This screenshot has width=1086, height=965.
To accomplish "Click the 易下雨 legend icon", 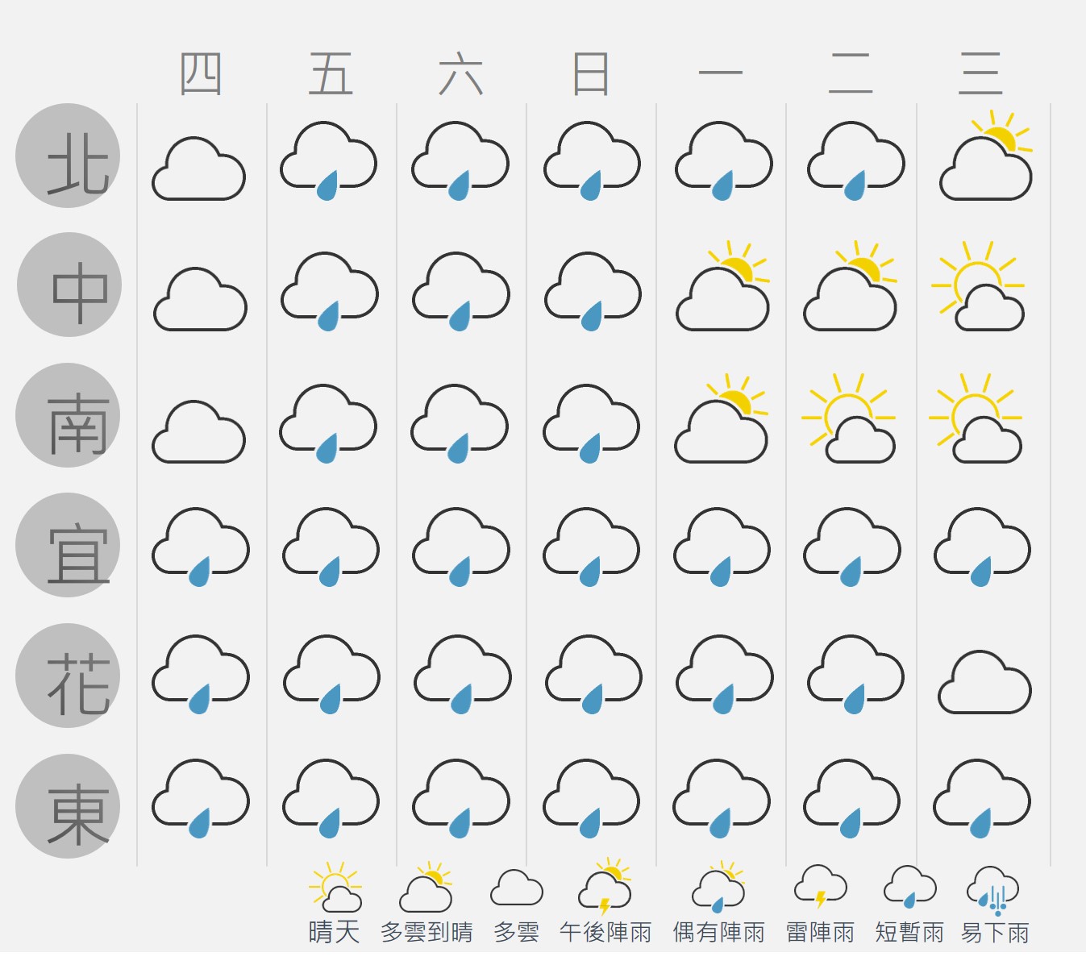I will 993,890.
